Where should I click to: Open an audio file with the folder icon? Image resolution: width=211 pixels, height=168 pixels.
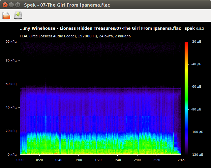pyautogui.click(x=7, y=16)
